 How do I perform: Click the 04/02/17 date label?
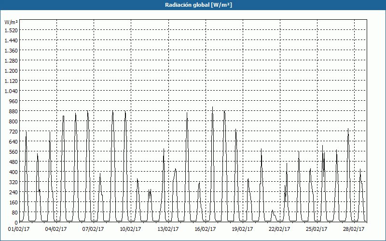pos(56,229)
